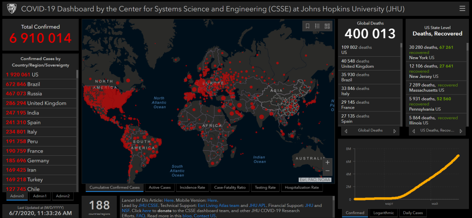Display the Case-Fatality Ratio map layer
Viewport: 472px width, 218px height.
click(x=230, y=188)
